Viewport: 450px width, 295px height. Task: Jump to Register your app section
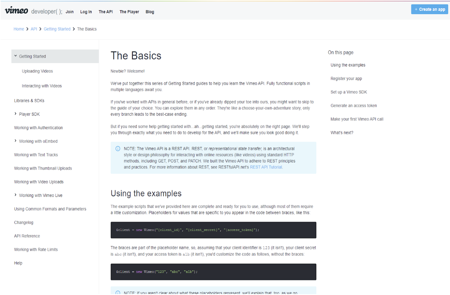click(x=346, y=79)
